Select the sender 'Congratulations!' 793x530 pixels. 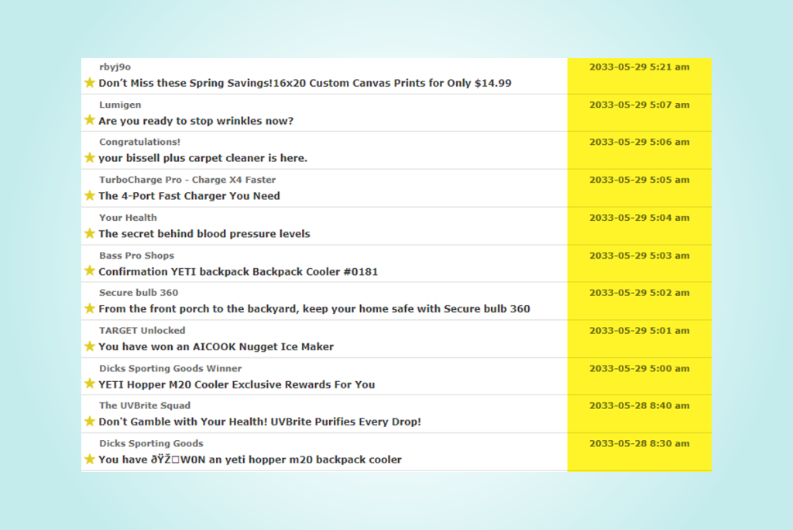(x=139, y=142)
